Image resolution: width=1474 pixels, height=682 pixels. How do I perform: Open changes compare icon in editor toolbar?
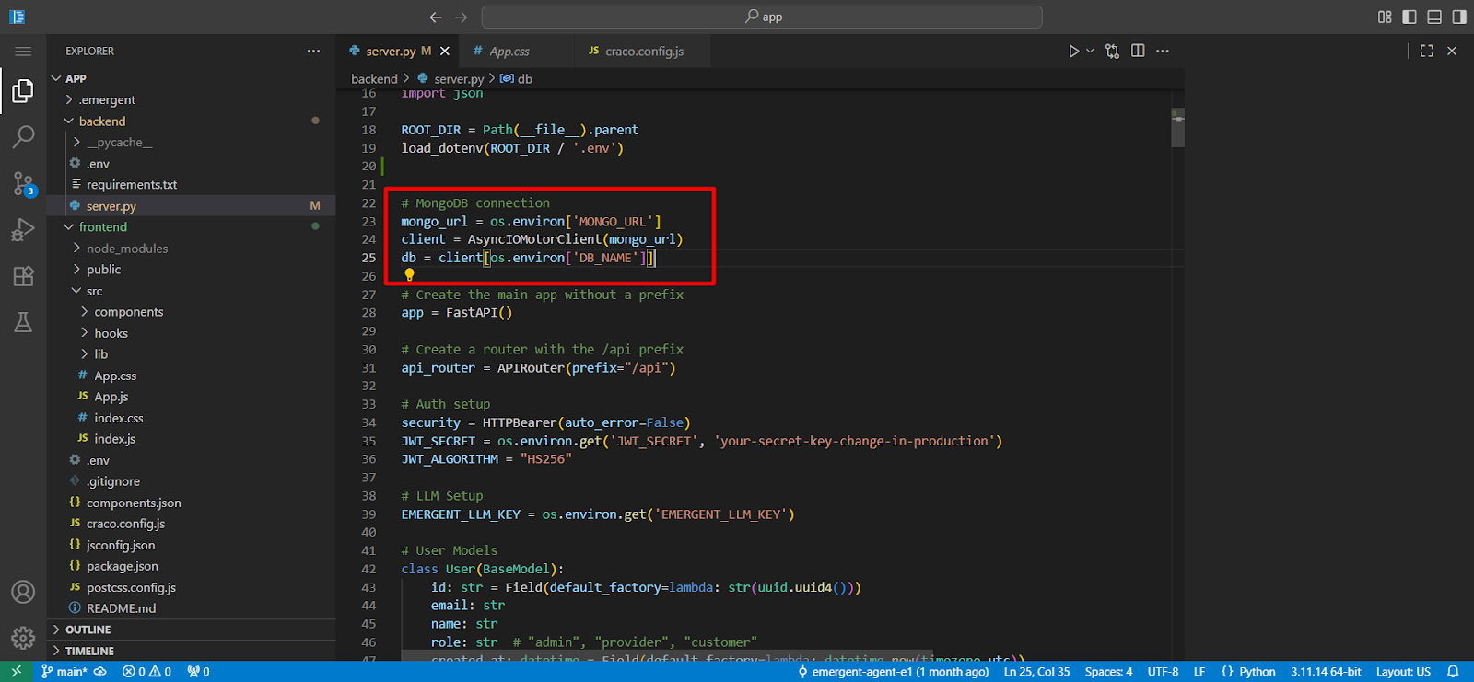coord(1112,52)
